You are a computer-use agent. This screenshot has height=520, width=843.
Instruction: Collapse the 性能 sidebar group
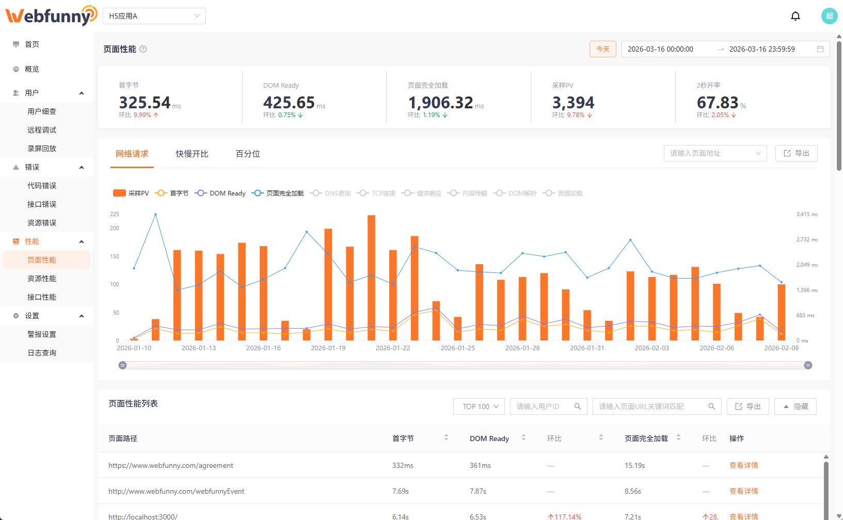[x=81, y=241]
